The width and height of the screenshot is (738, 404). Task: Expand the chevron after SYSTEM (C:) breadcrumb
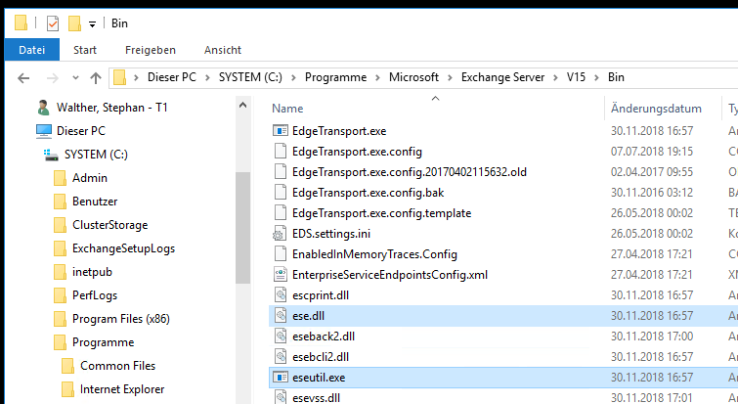tap(293, 77)
